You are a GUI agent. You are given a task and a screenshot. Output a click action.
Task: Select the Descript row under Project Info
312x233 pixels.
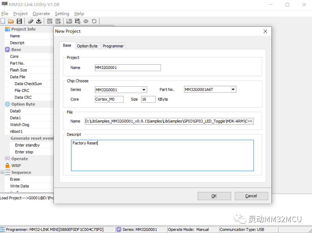point(29,43)
